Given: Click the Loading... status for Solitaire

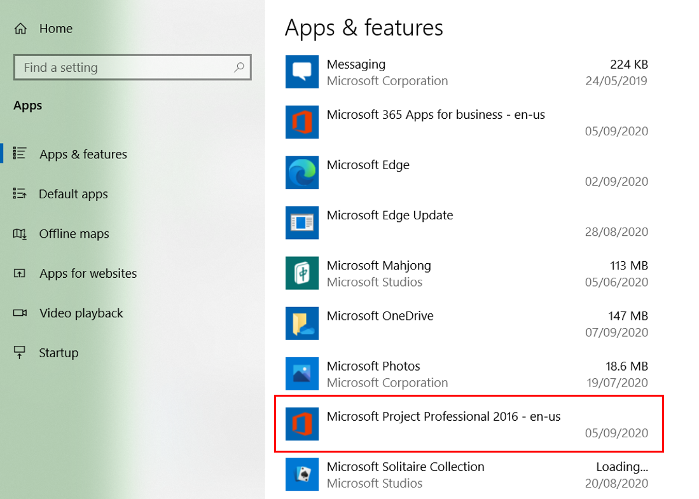Looking at the screenshot, I should [x=622, y=467].
